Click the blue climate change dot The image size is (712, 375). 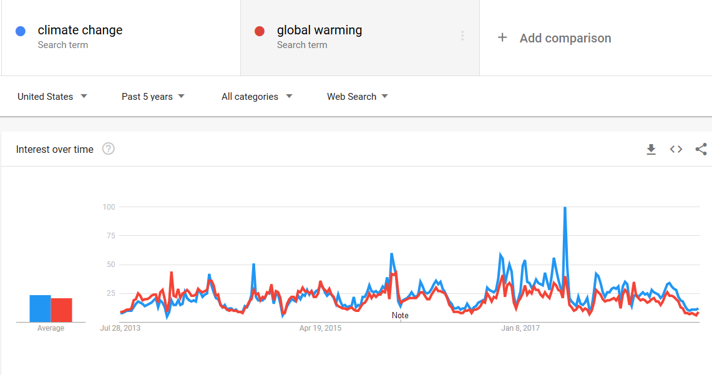pos(21,31)
